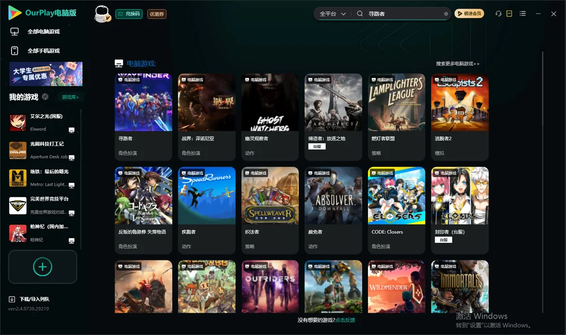Open the 战界:泽诺尼亚 game card

207,117
